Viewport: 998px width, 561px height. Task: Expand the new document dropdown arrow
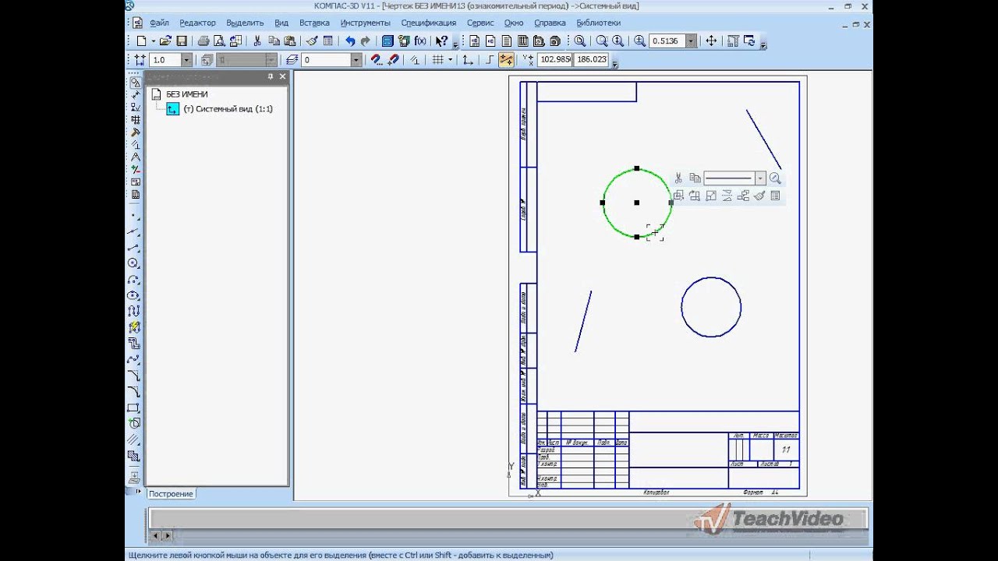153,41
